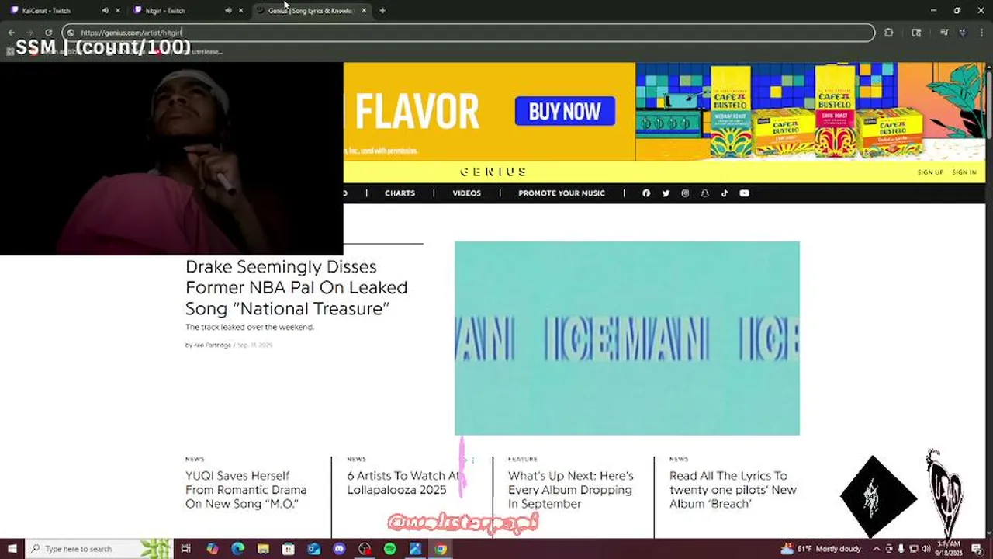Open File Explorer from the taskbar
The height and width of the screenshot is (559, 993).
263,549
